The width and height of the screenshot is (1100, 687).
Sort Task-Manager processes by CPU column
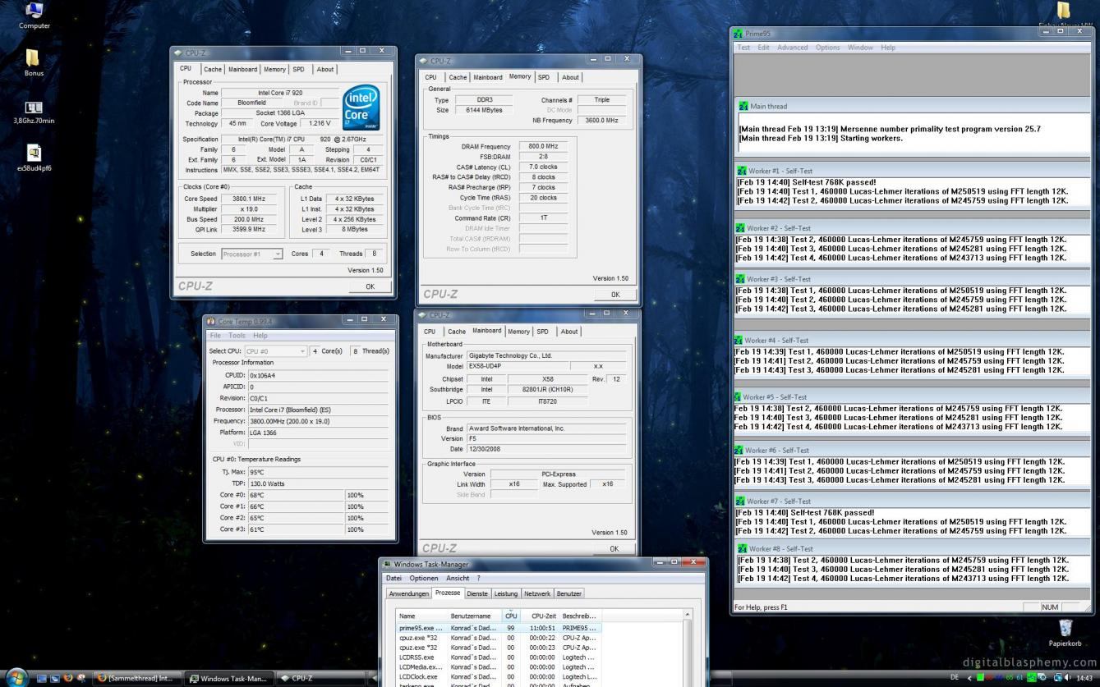tap(511, 616)
